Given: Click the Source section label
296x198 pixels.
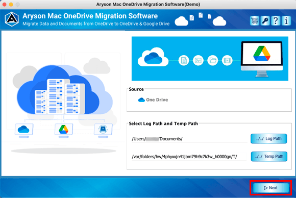Looking at the screenshot, I should [x=136, y=89].
